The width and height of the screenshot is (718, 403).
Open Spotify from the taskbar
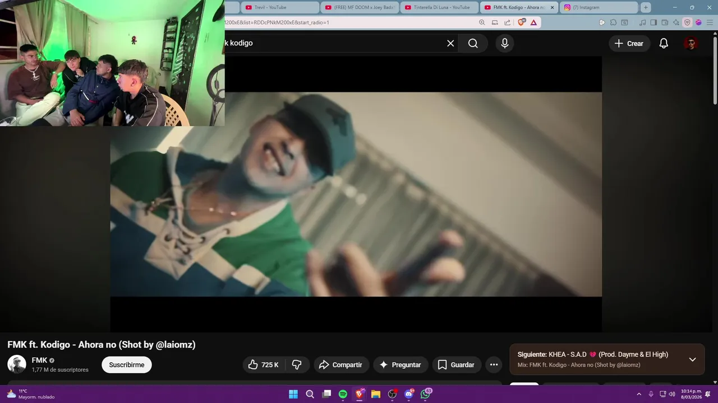[343, 394]
